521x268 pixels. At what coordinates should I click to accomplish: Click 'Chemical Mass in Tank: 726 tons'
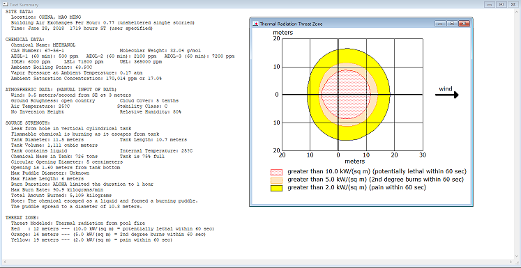[x=54, y=157]
